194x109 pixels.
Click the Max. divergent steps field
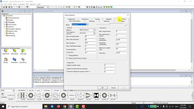[x=90, y=36]
